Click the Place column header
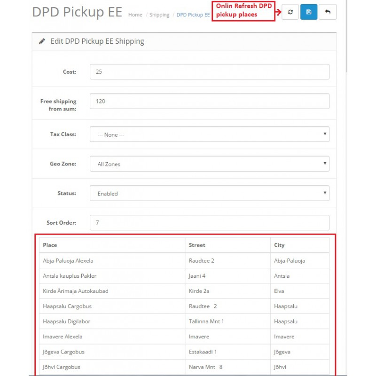 (x=50, y=245)
